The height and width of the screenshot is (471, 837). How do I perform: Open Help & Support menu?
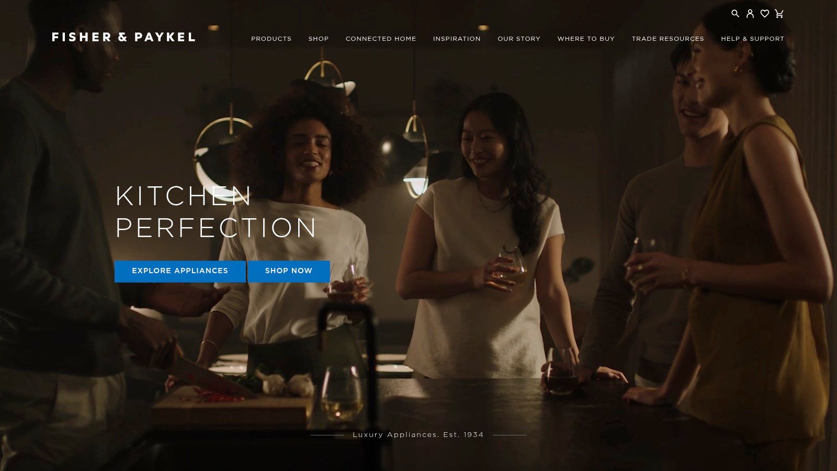(752, 39)
